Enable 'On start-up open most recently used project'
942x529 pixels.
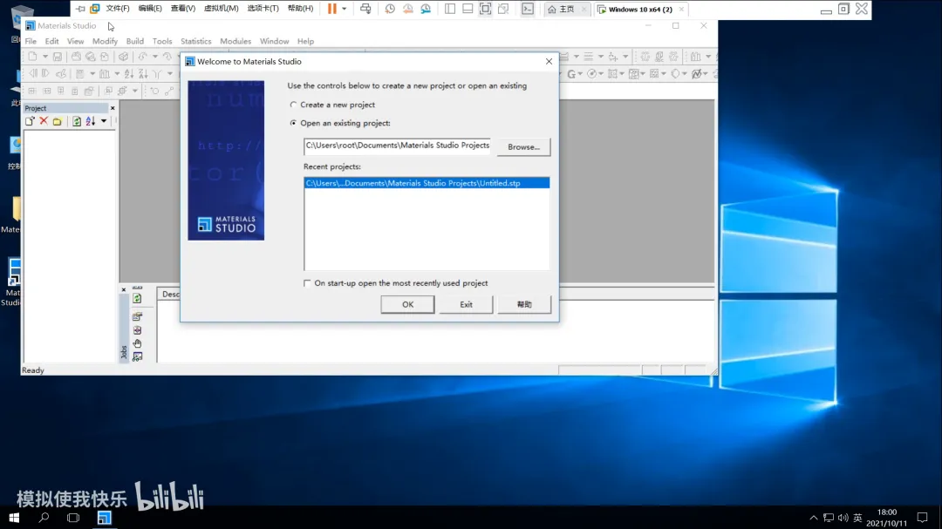click(x=307, y=283)
